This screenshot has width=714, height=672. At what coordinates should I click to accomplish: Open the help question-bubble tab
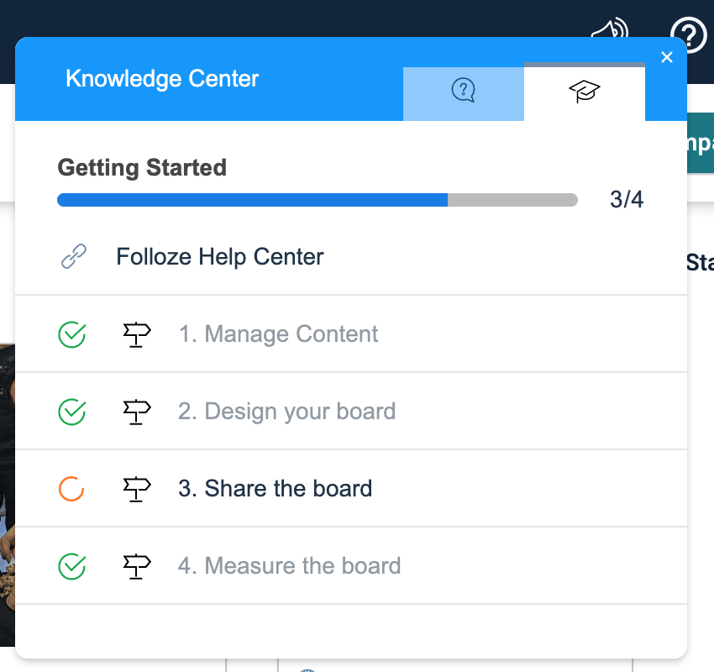pos(463,90)
